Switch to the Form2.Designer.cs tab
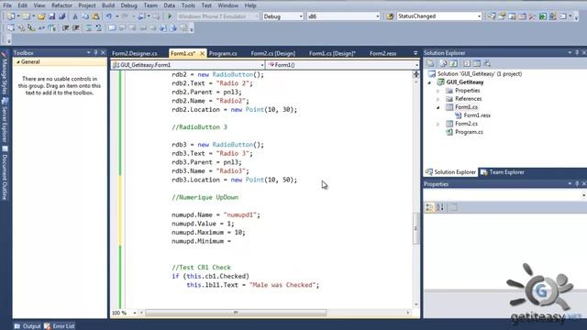The height and width of the screenshot is (330, 587). (135, 53)
